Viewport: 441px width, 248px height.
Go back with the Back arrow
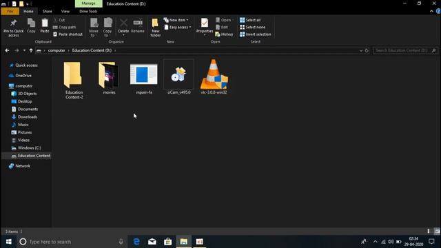7,50
